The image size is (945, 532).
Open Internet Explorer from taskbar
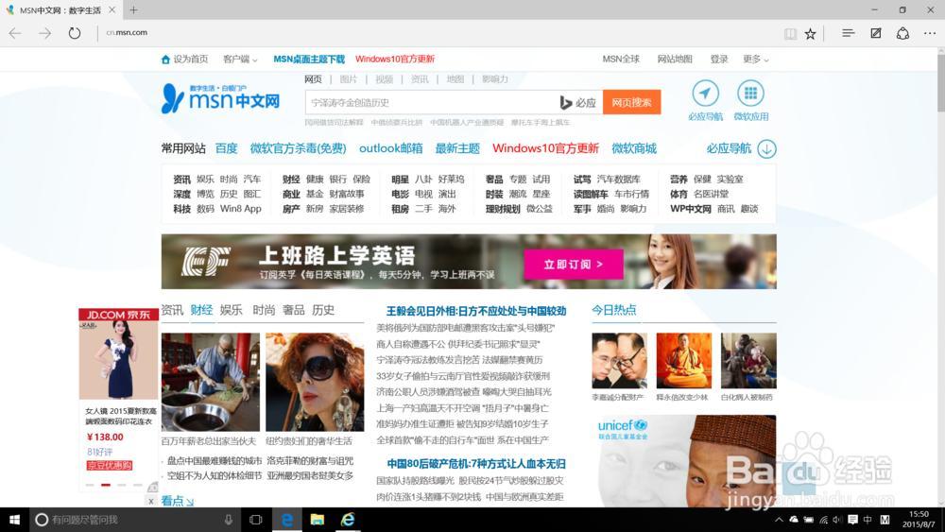point(348,520)
